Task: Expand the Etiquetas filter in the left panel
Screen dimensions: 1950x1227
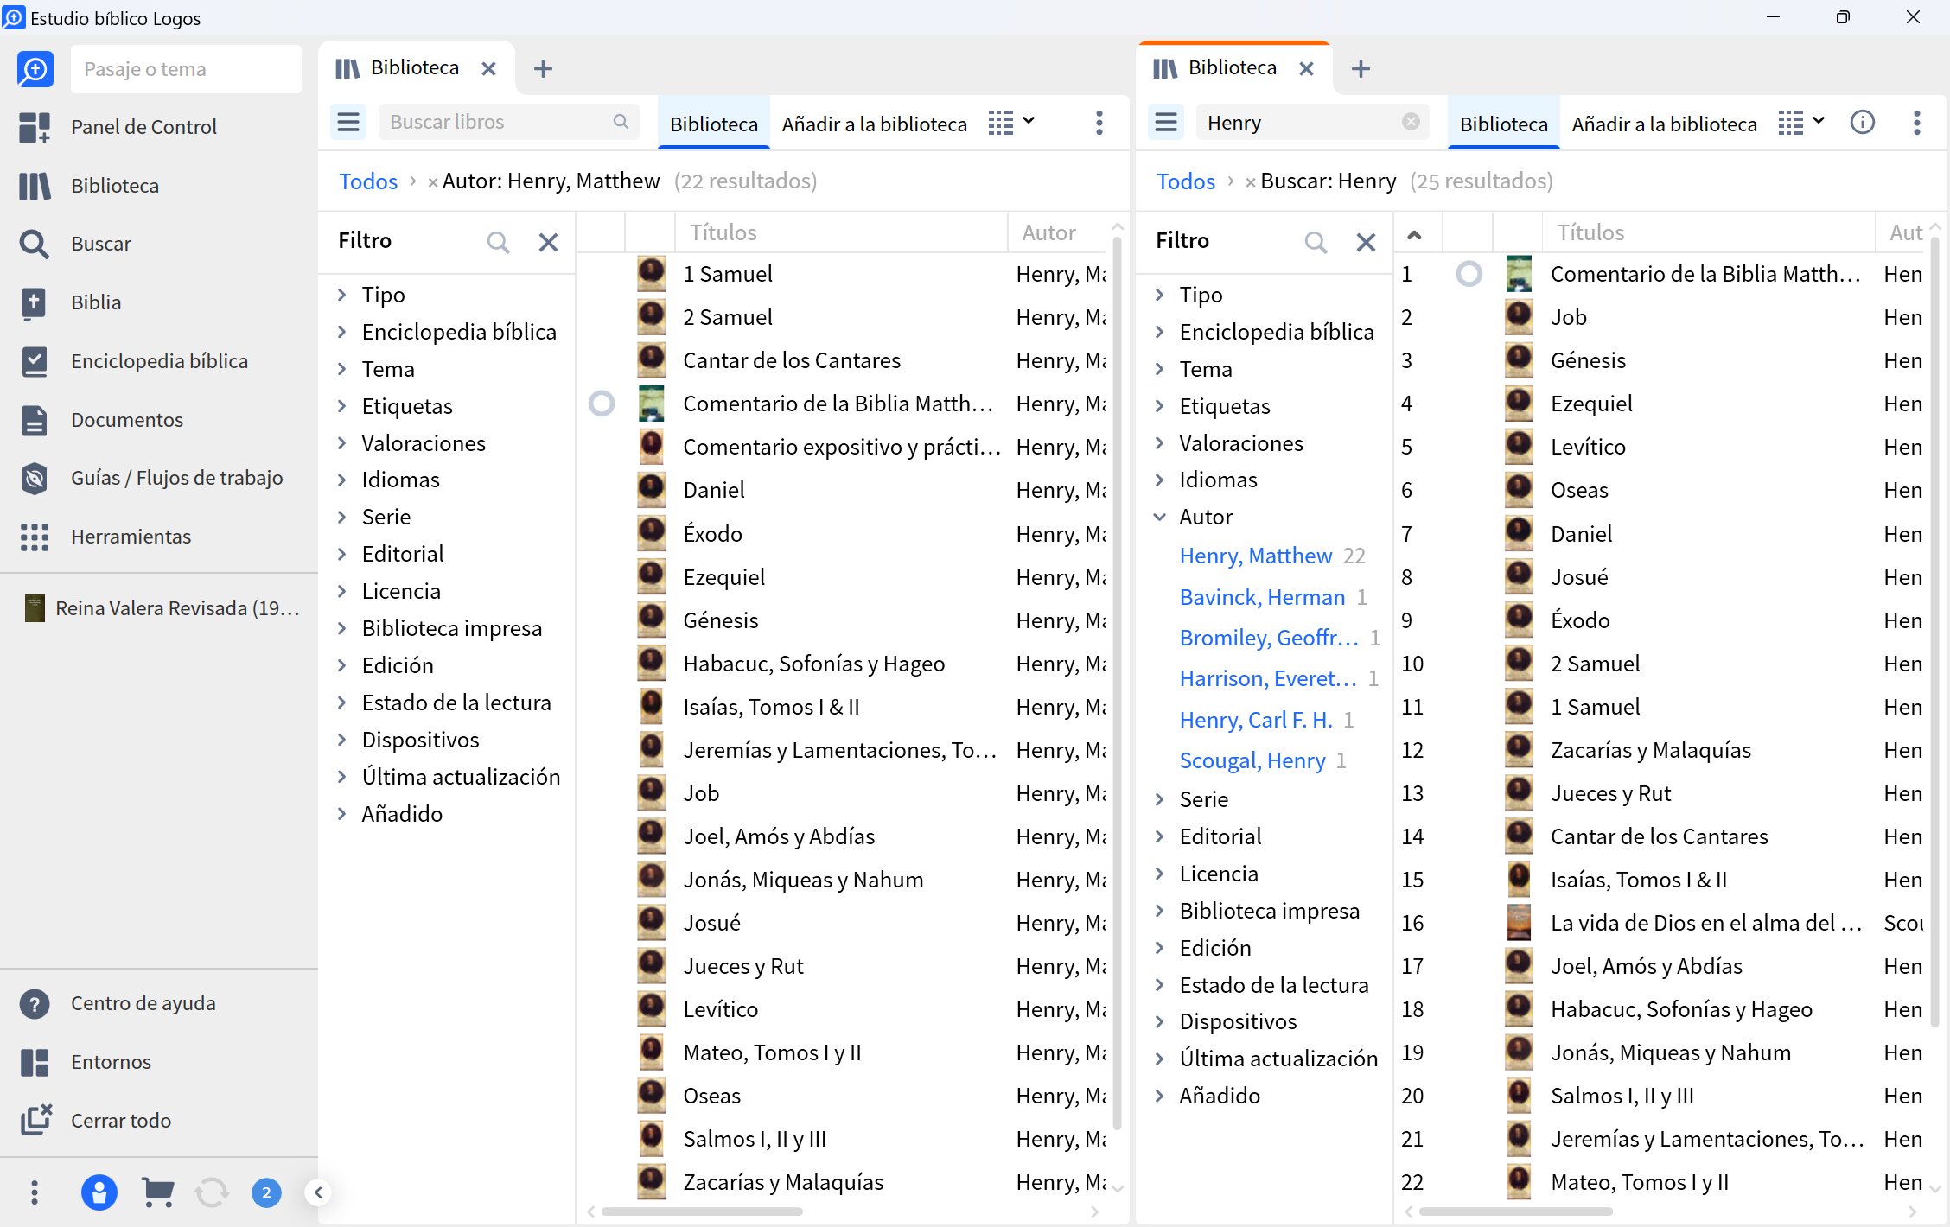Action: click(x=342, y=406)
